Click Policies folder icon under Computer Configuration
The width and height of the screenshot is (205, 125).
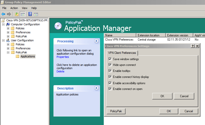12,28
